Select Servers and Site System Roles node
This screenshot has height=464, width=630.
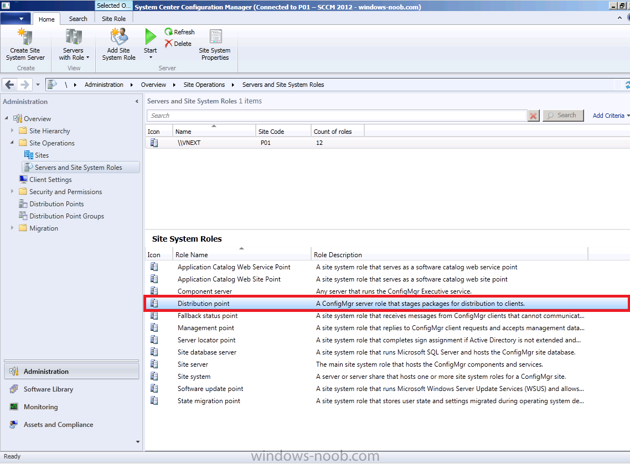(80, 167)
